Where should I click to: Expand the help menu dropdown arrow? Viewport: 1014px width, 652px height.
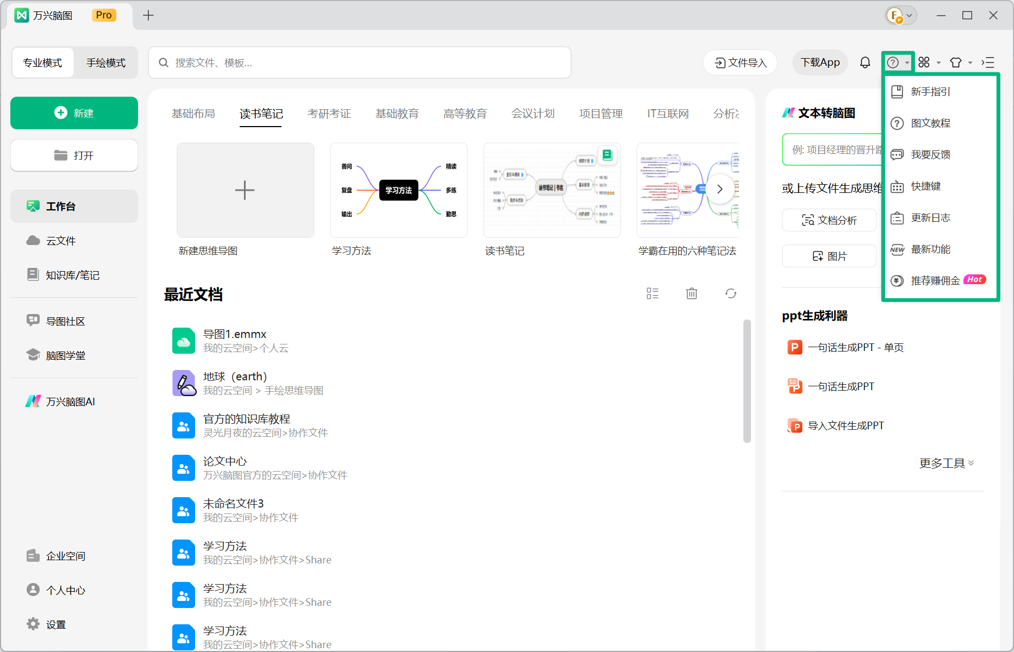click(907, 63)
